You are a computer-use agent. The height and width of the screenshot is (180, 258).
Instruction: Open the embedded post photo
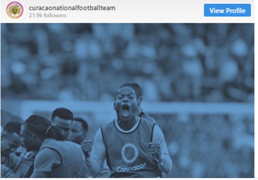(x=127, y=100)
